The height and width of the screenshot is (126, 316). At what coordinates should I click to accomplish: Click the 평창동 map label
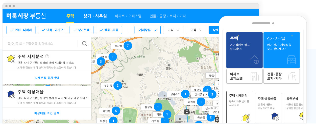pyautogui.click(x=118, y=46)
